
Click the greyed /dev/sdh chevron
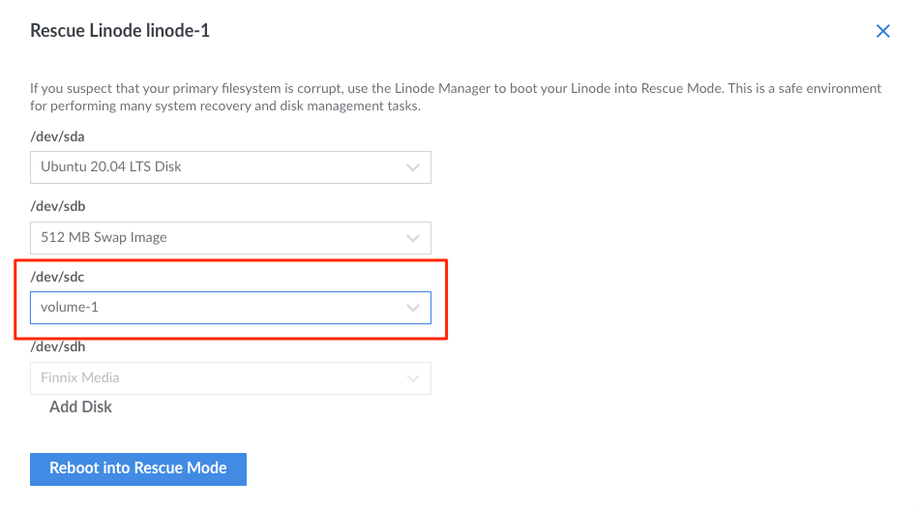coord(413,377)
